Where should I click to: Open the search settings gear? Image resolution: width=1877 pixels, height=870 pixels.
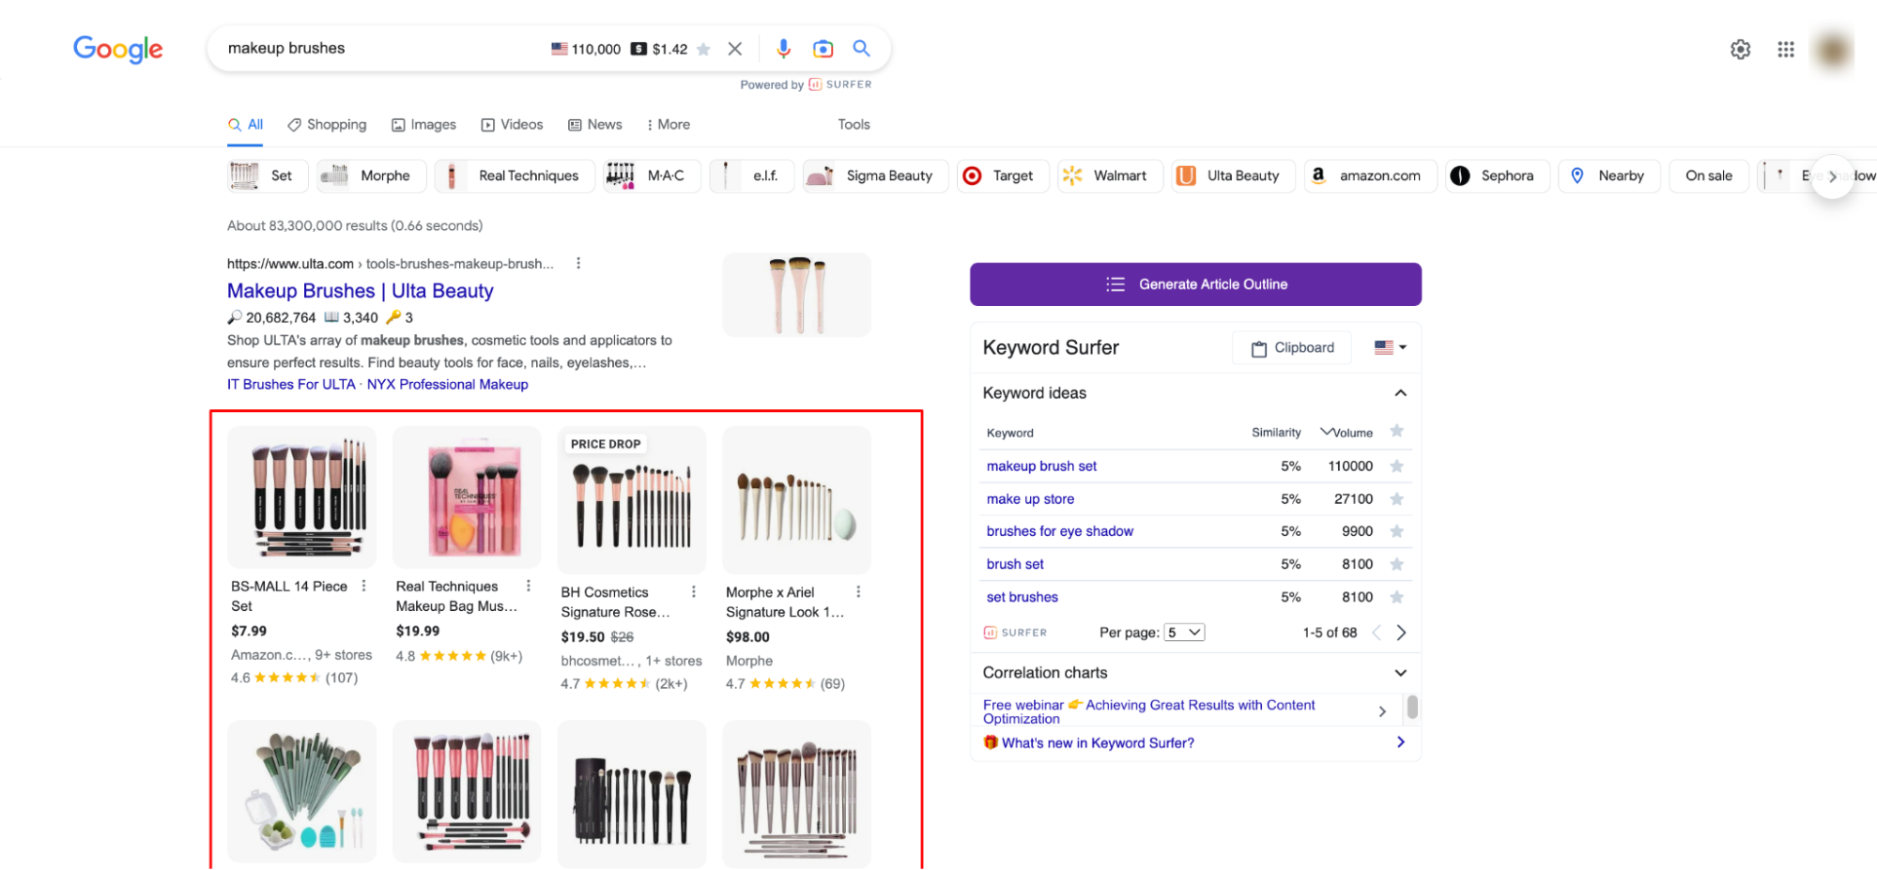[1740, 49]
